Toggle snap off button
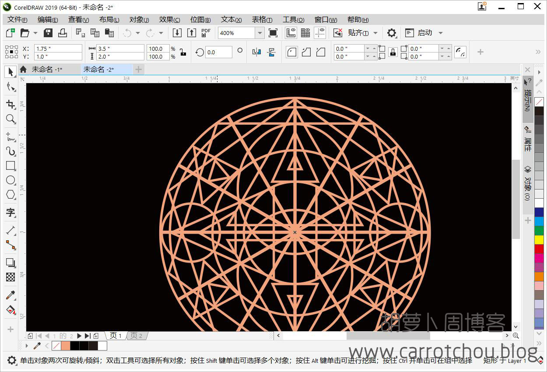 click(x=338, y=33)
